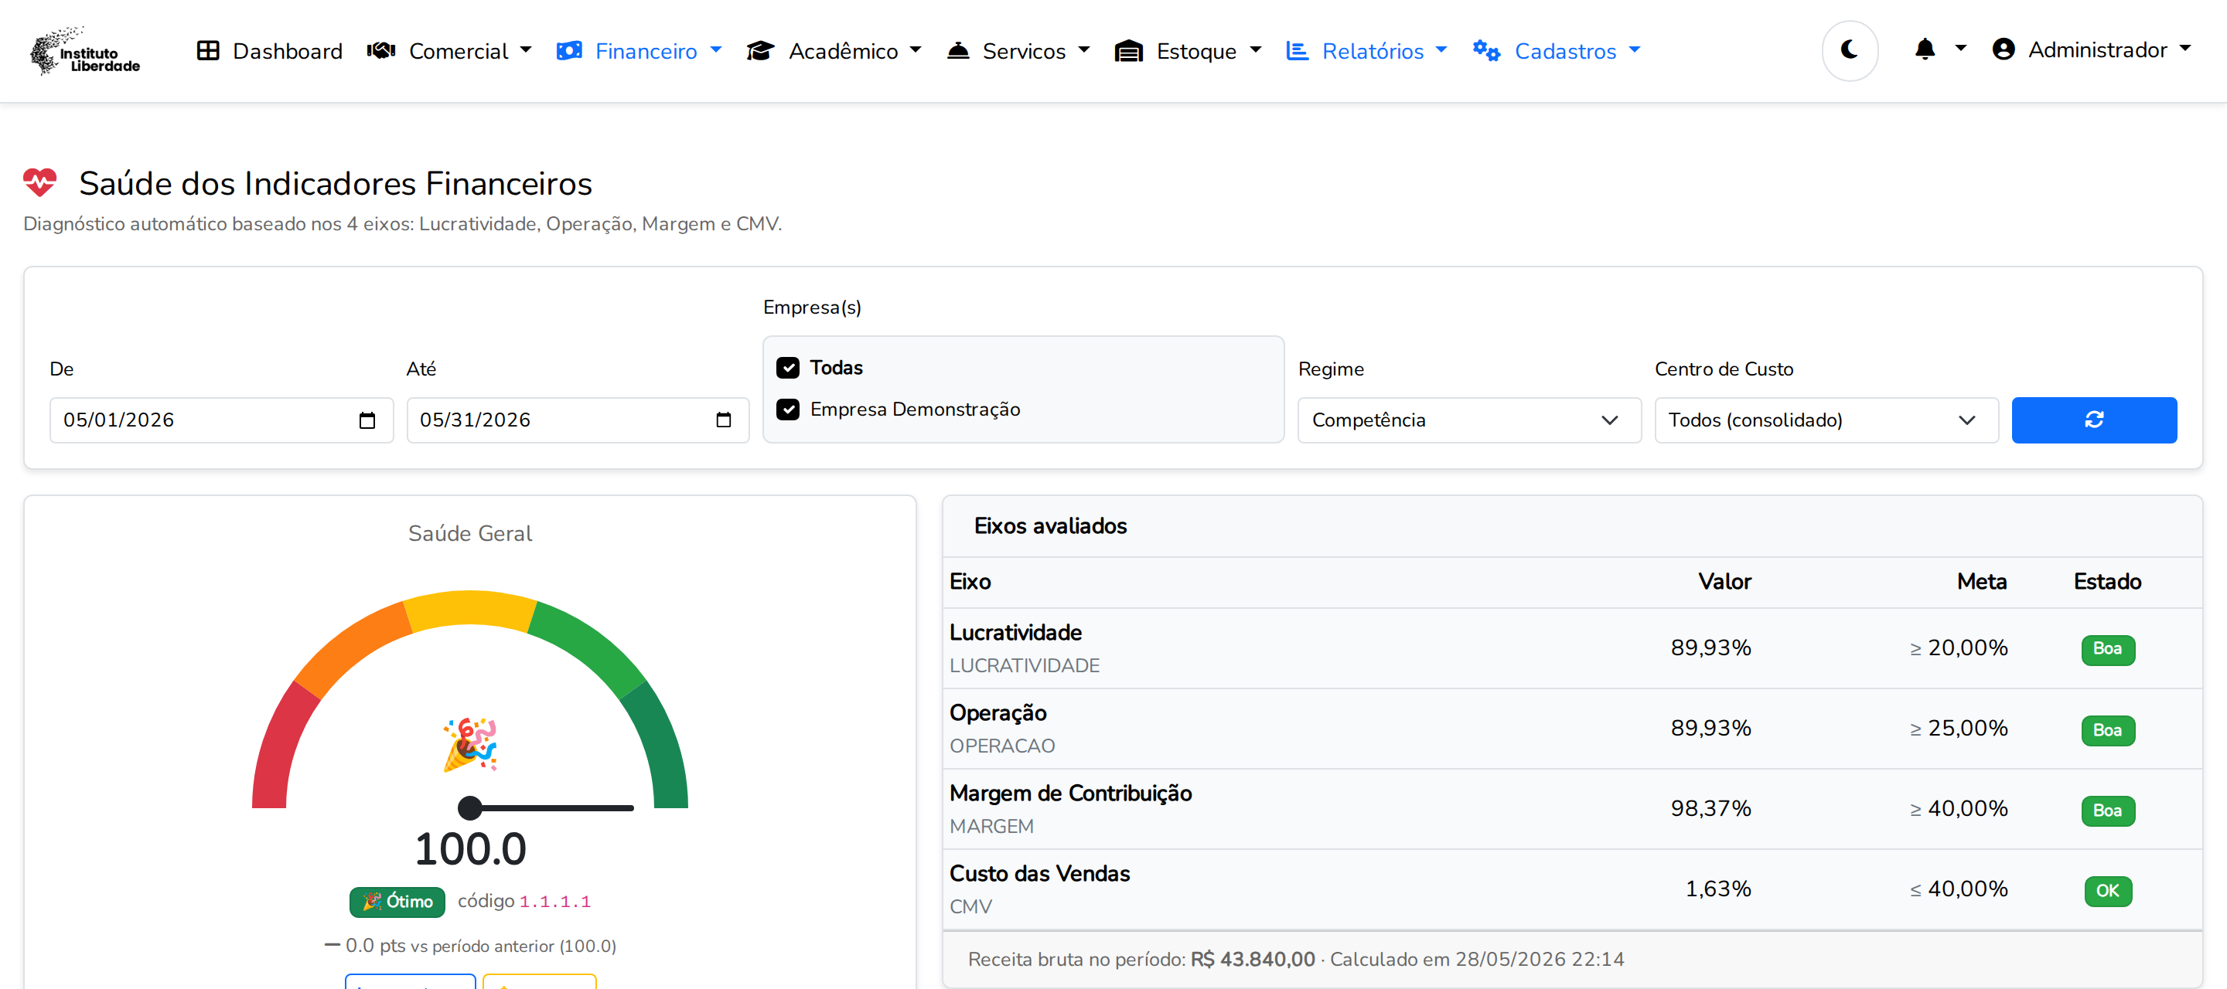Click the Dashboard grid icon

[207, 51]
